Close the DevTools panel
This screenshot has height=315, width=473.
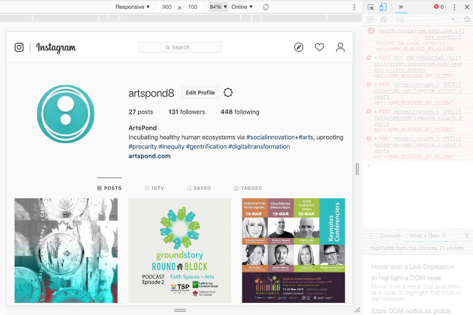[x=467, y=7]
